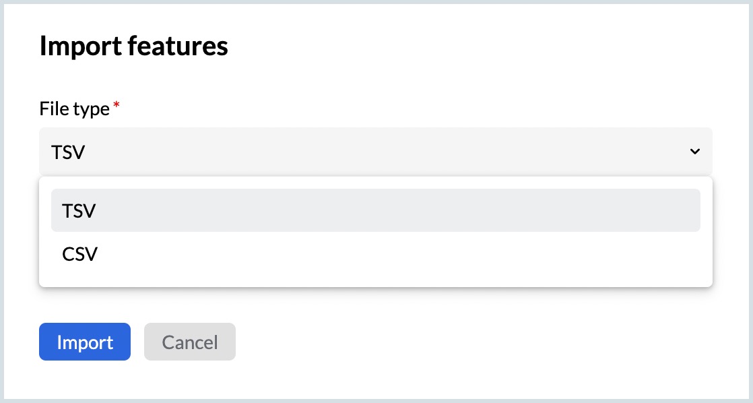Screen dimensions: 753x403
Task: Pick CSV as the file type
Action: pos(80,254)
